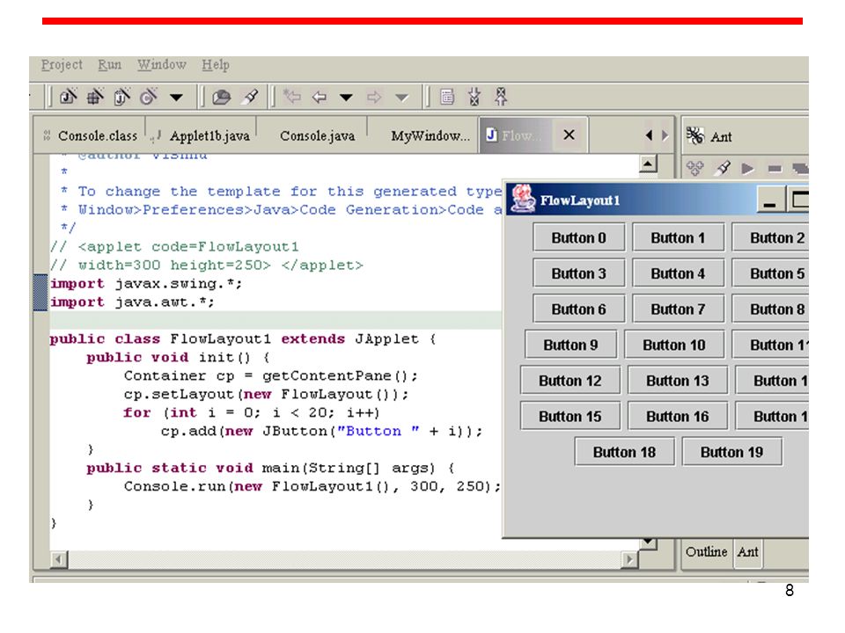The height and width of the screenshot is (633, 845).
Task: Click Button 10 in FlowLayout1 window
Action: coord(674,345)
